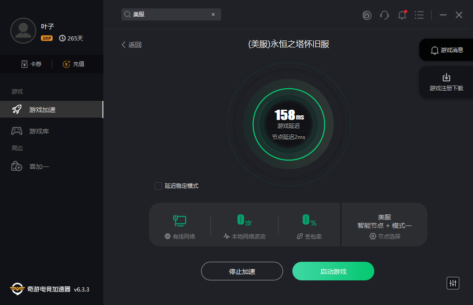This screenshot has width=473, height=305.
Task: Click the Ubisoft swirl icon in the top bar
Action: coord(367,15)
